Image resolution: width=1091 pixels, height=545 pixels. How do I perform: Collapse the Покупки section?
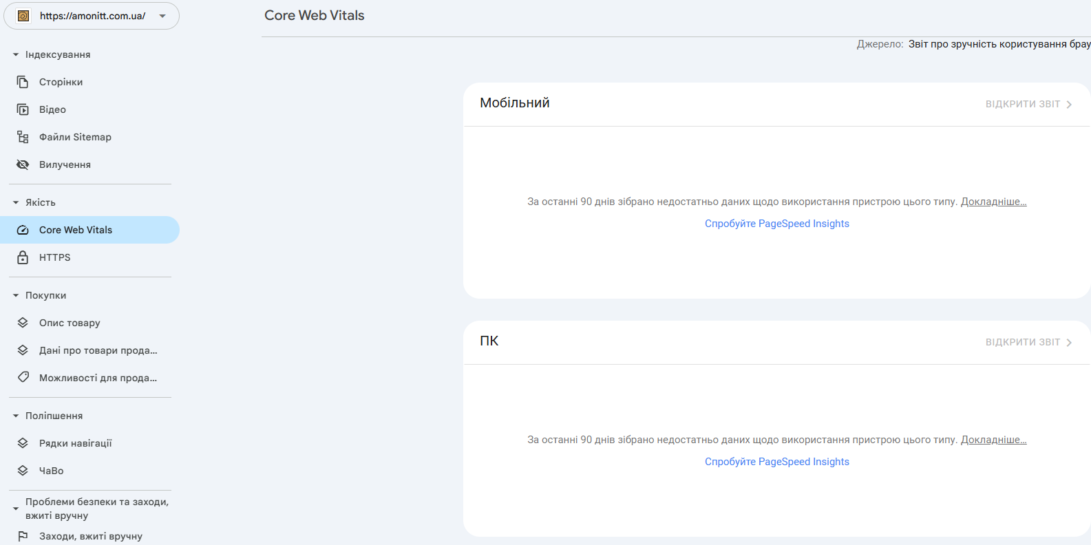[16, 295]
